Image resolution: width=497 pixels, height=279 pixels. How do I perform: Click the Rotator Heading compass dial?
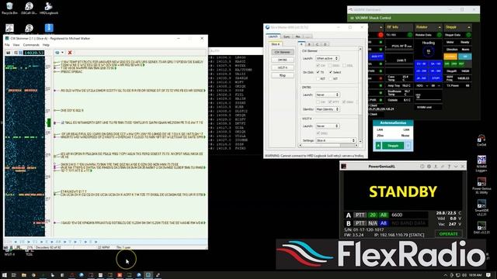(x=429, y=51)
